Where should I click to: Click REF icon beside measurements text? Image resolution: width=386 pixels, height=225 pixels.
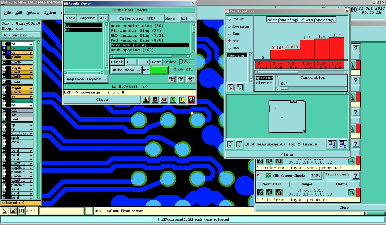(239, 144)
